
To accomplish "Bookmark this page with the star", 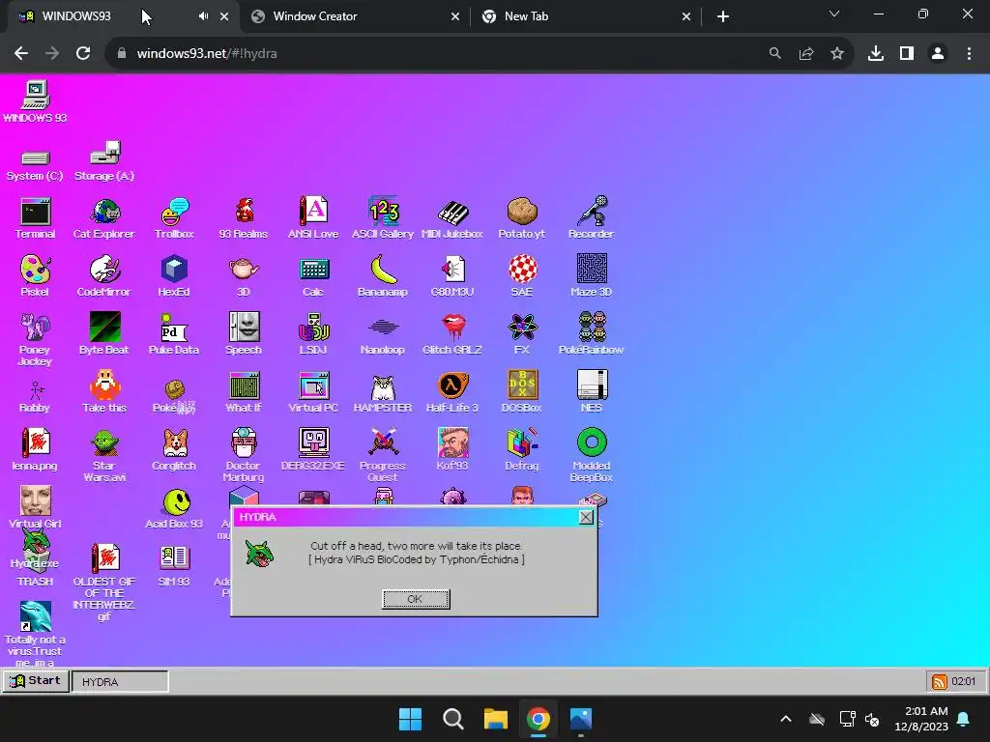I will pos(836,54).
